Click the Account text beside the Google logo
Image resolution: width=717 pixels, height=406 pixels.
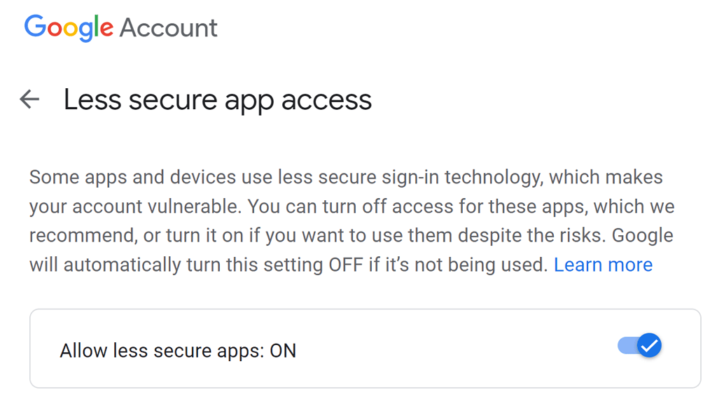tap(169, 28)
